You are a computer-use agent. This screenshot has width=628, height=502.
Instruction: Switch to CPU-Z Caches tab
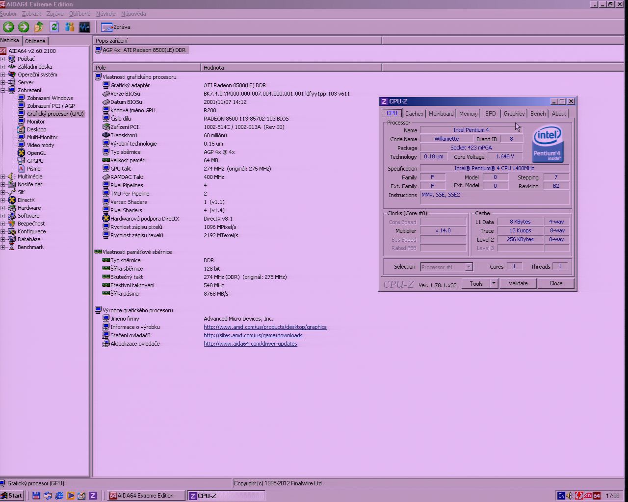[x=414, y=114]
